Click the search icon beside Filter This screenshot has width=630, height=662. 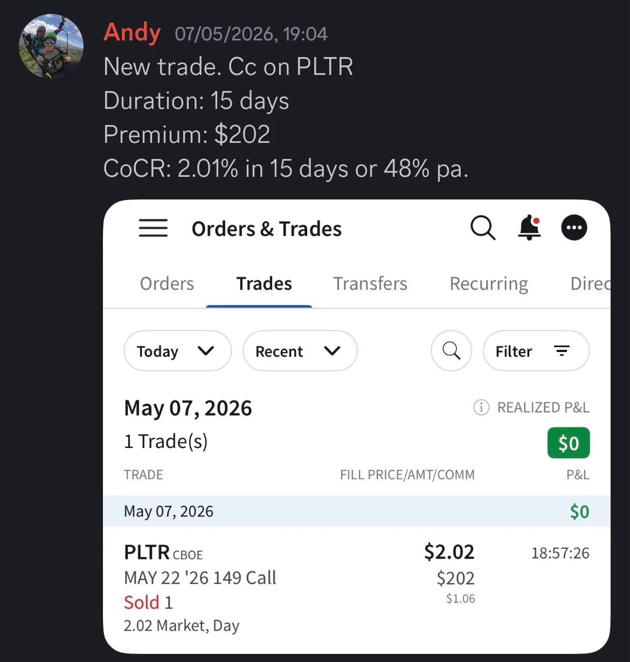452,351
